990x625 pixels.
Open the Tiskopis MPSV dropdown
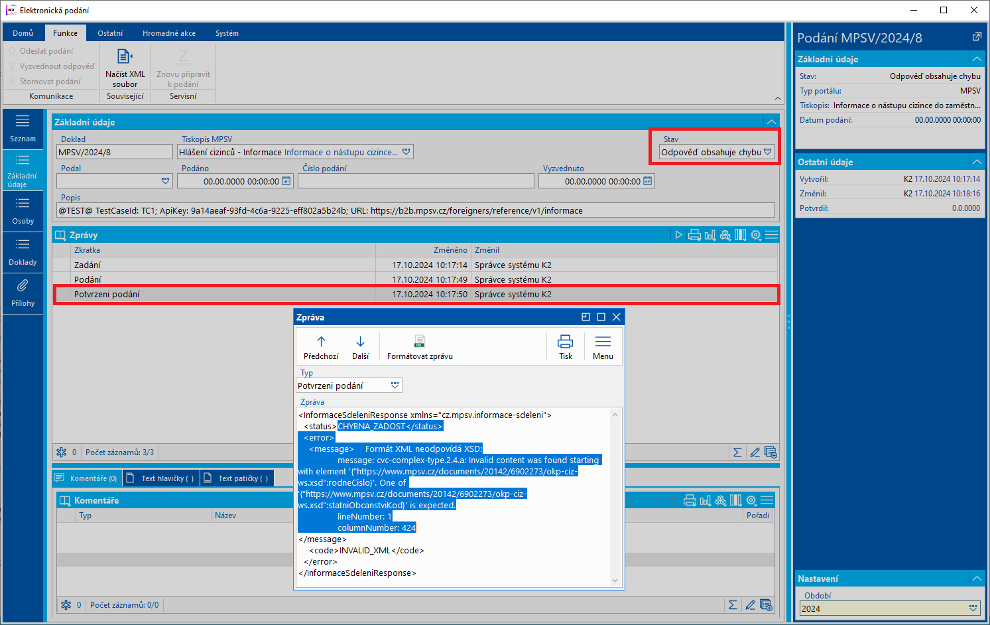pyautogui.click(x=406, y=152)
